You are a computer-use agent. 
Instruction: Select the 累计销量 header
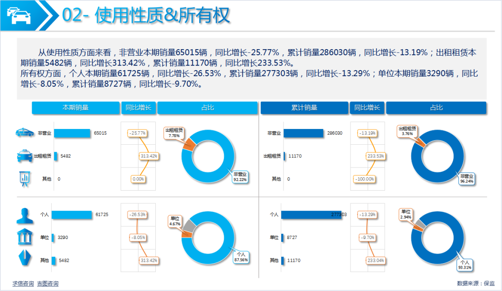[x=304, y=108]
